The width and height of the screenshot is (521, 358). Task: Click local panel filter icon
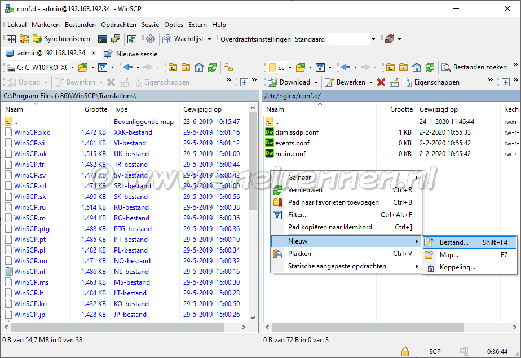(x=103, y=68)
